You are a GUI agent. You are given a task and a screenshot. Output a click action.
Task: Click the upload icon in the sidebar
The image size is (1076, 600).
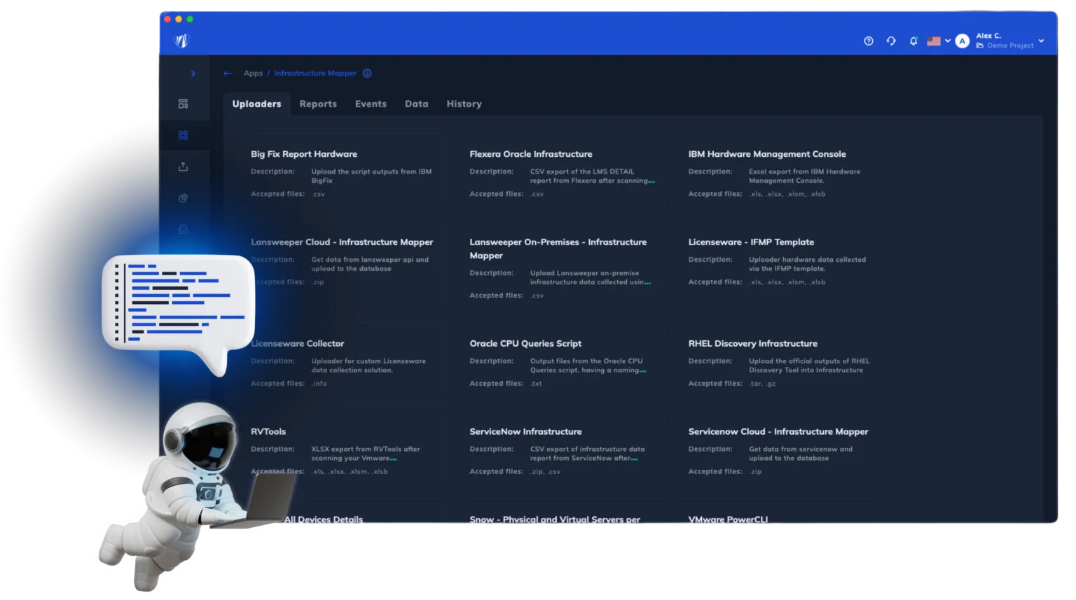coord(183,167)
